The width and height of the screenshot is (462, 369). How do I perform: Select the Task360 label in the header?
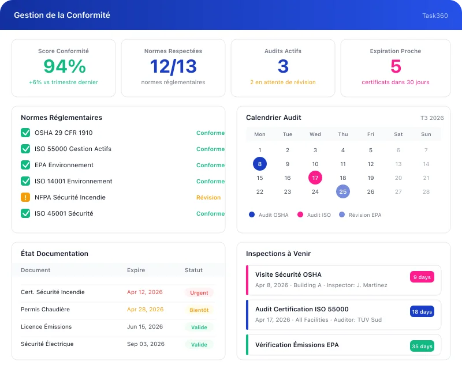pyautogui.click(x=434, y=16)
